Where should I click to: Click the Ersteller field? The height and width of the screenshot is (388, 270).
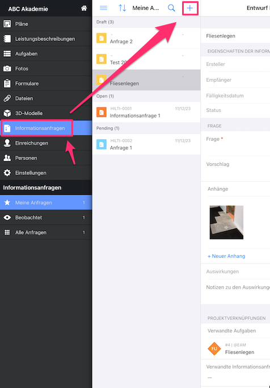(x=235, y=64)
